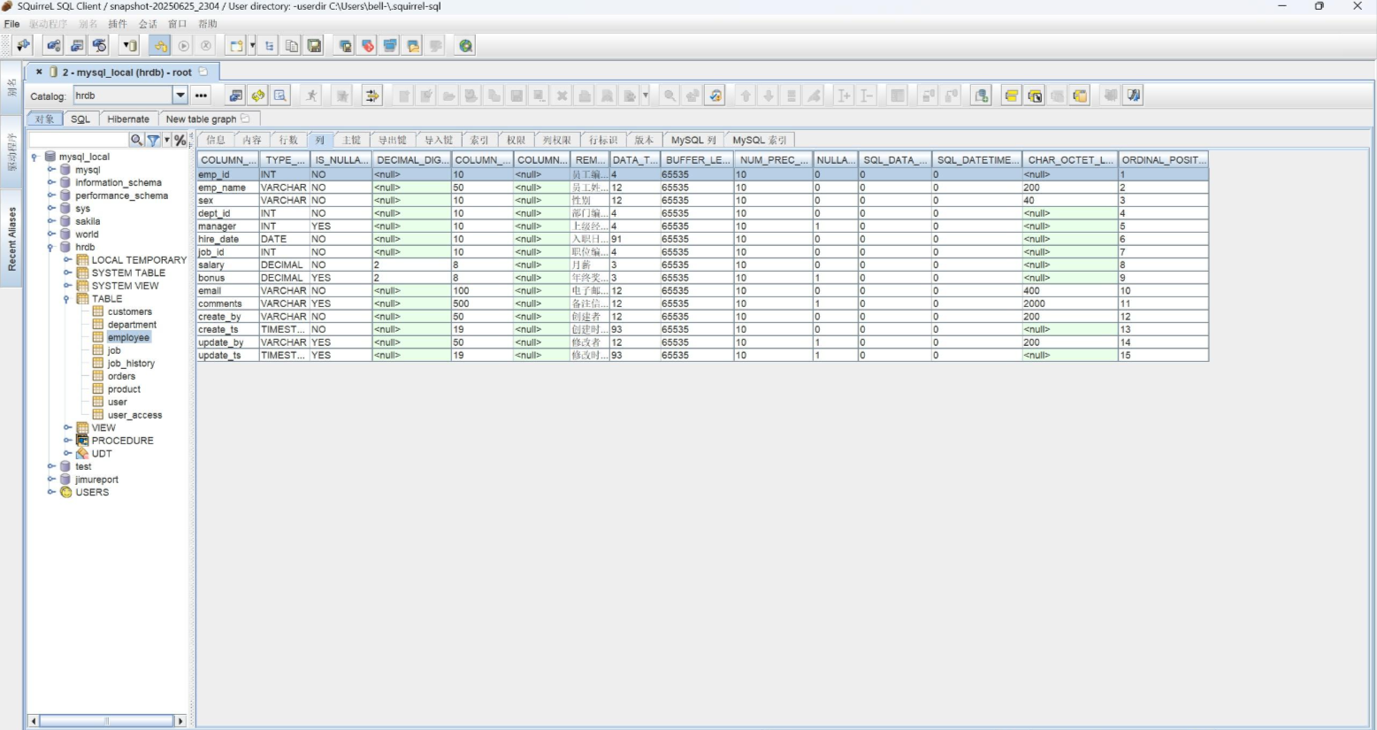Viewport: 1377px width, 730px height.
Task: Click the ellipsis button beside Catalog
Action: tap(202, 96)
